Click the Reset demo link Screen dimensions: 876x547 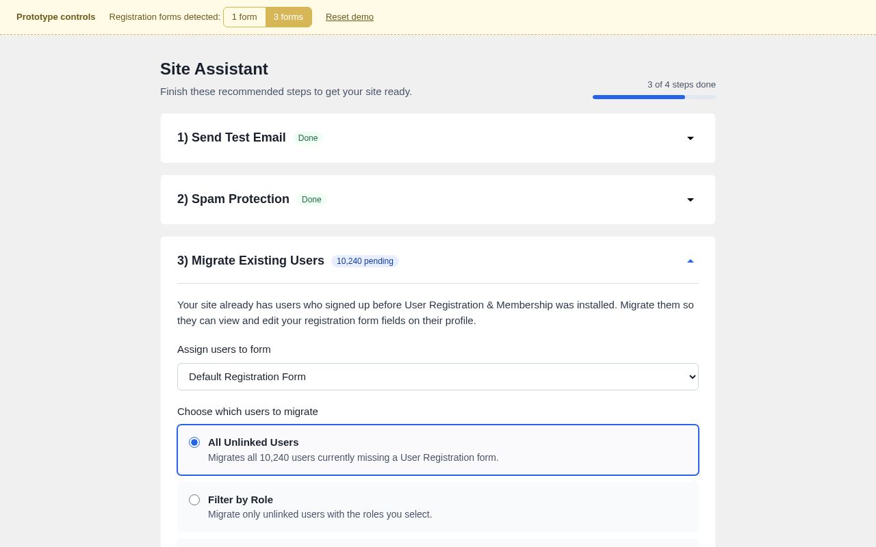click(350, 17)
